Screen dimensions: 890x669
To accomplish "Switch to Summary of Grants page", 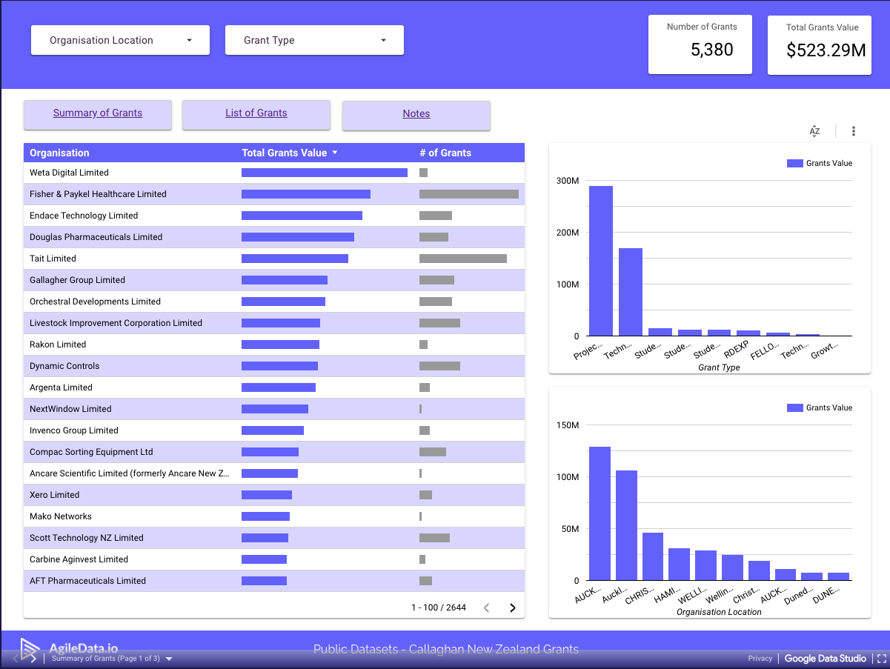I will (98, 113).
